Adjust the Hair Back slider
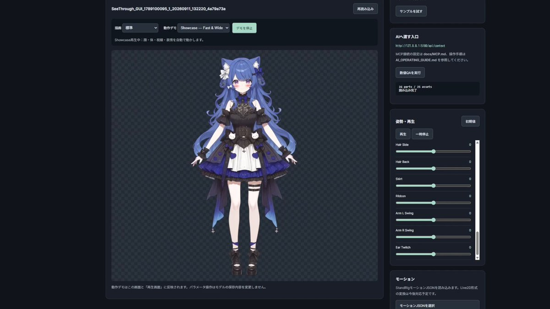 click(x=433, y=168)
